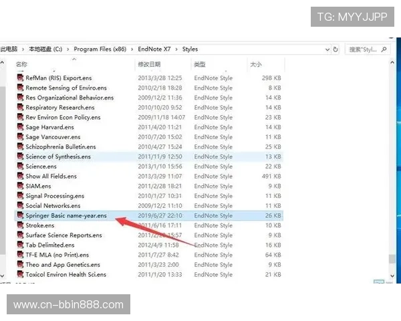Select file name "RefMan (RIS) Export.ens"
401x321 pixels.
point(59,78)
